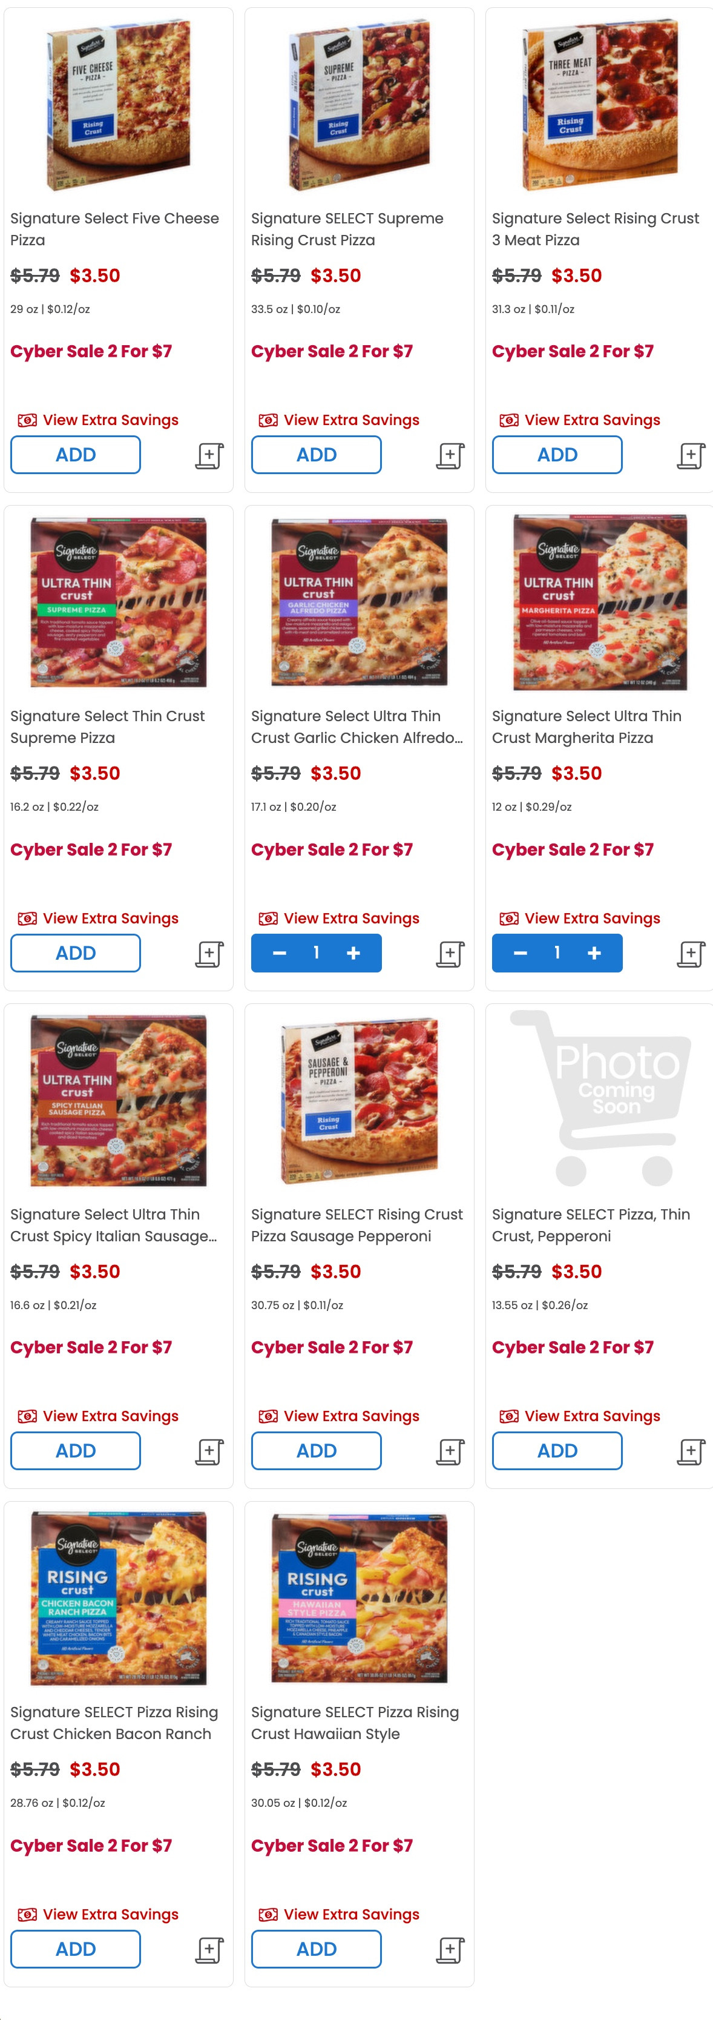
Task: Click list icon for Ultra Thin Margherita Pizza
Action: click(691, 954)
